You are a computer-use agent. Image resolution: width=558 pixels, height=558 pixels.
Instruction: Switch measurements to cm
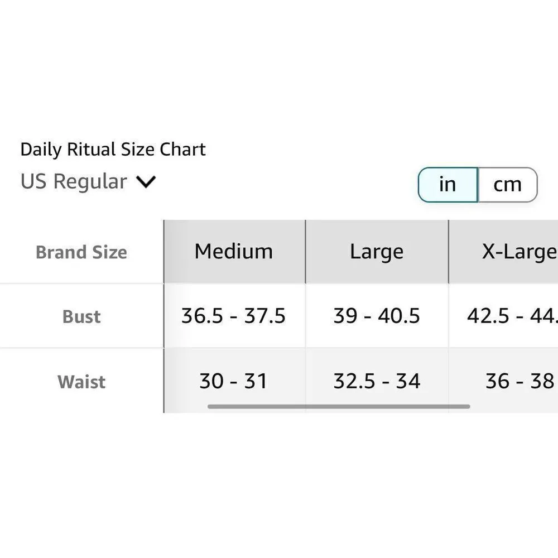tap(507, 184)
